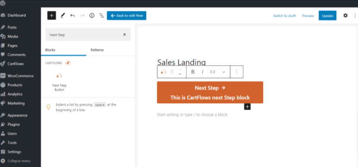The height and width of the screenshot is (167, 358).
Task: Toggle the block inserter plus button
Action: pyautogui.click(x=52, y=16)
